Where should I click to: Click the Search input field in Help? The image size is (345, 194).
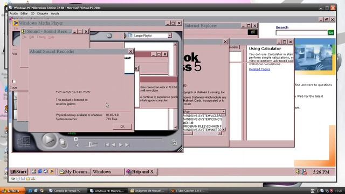click(x=302, y=32)
